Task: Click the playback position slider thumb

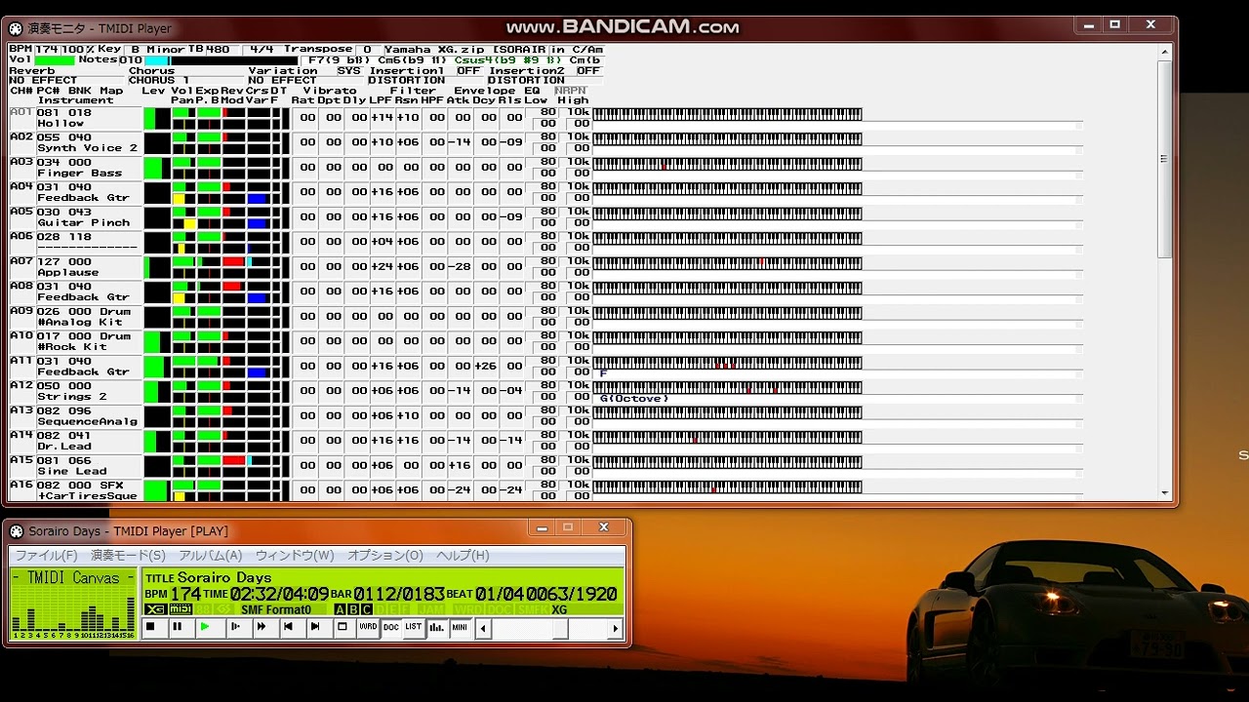Action: pyautogui.click(x=560, y=629)
